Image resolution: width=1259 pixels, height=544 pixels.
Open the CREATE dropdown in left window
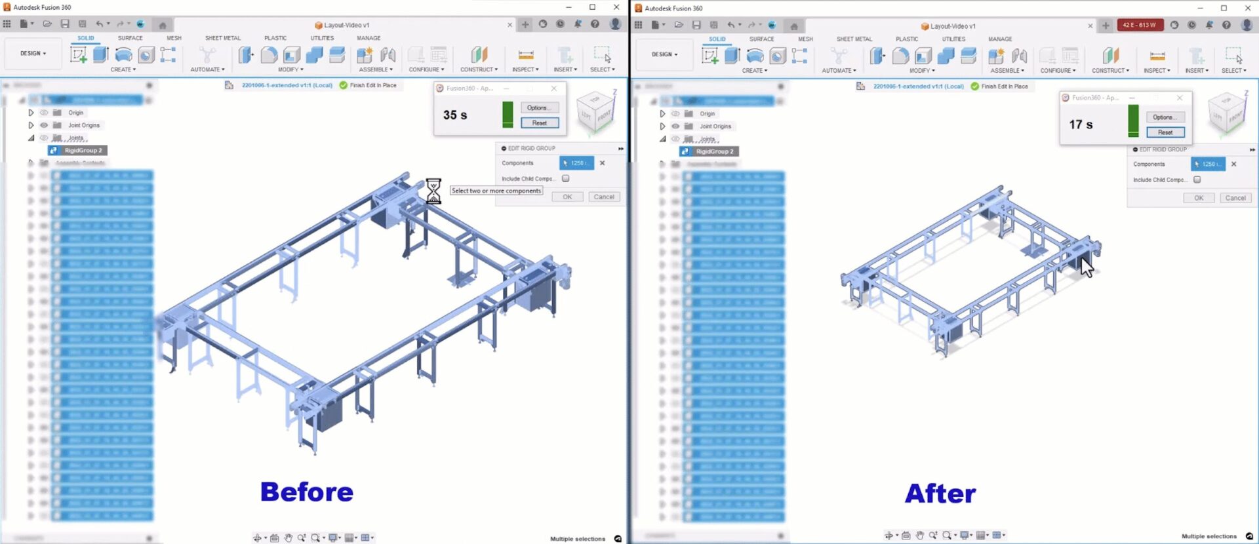coord(123,69)
